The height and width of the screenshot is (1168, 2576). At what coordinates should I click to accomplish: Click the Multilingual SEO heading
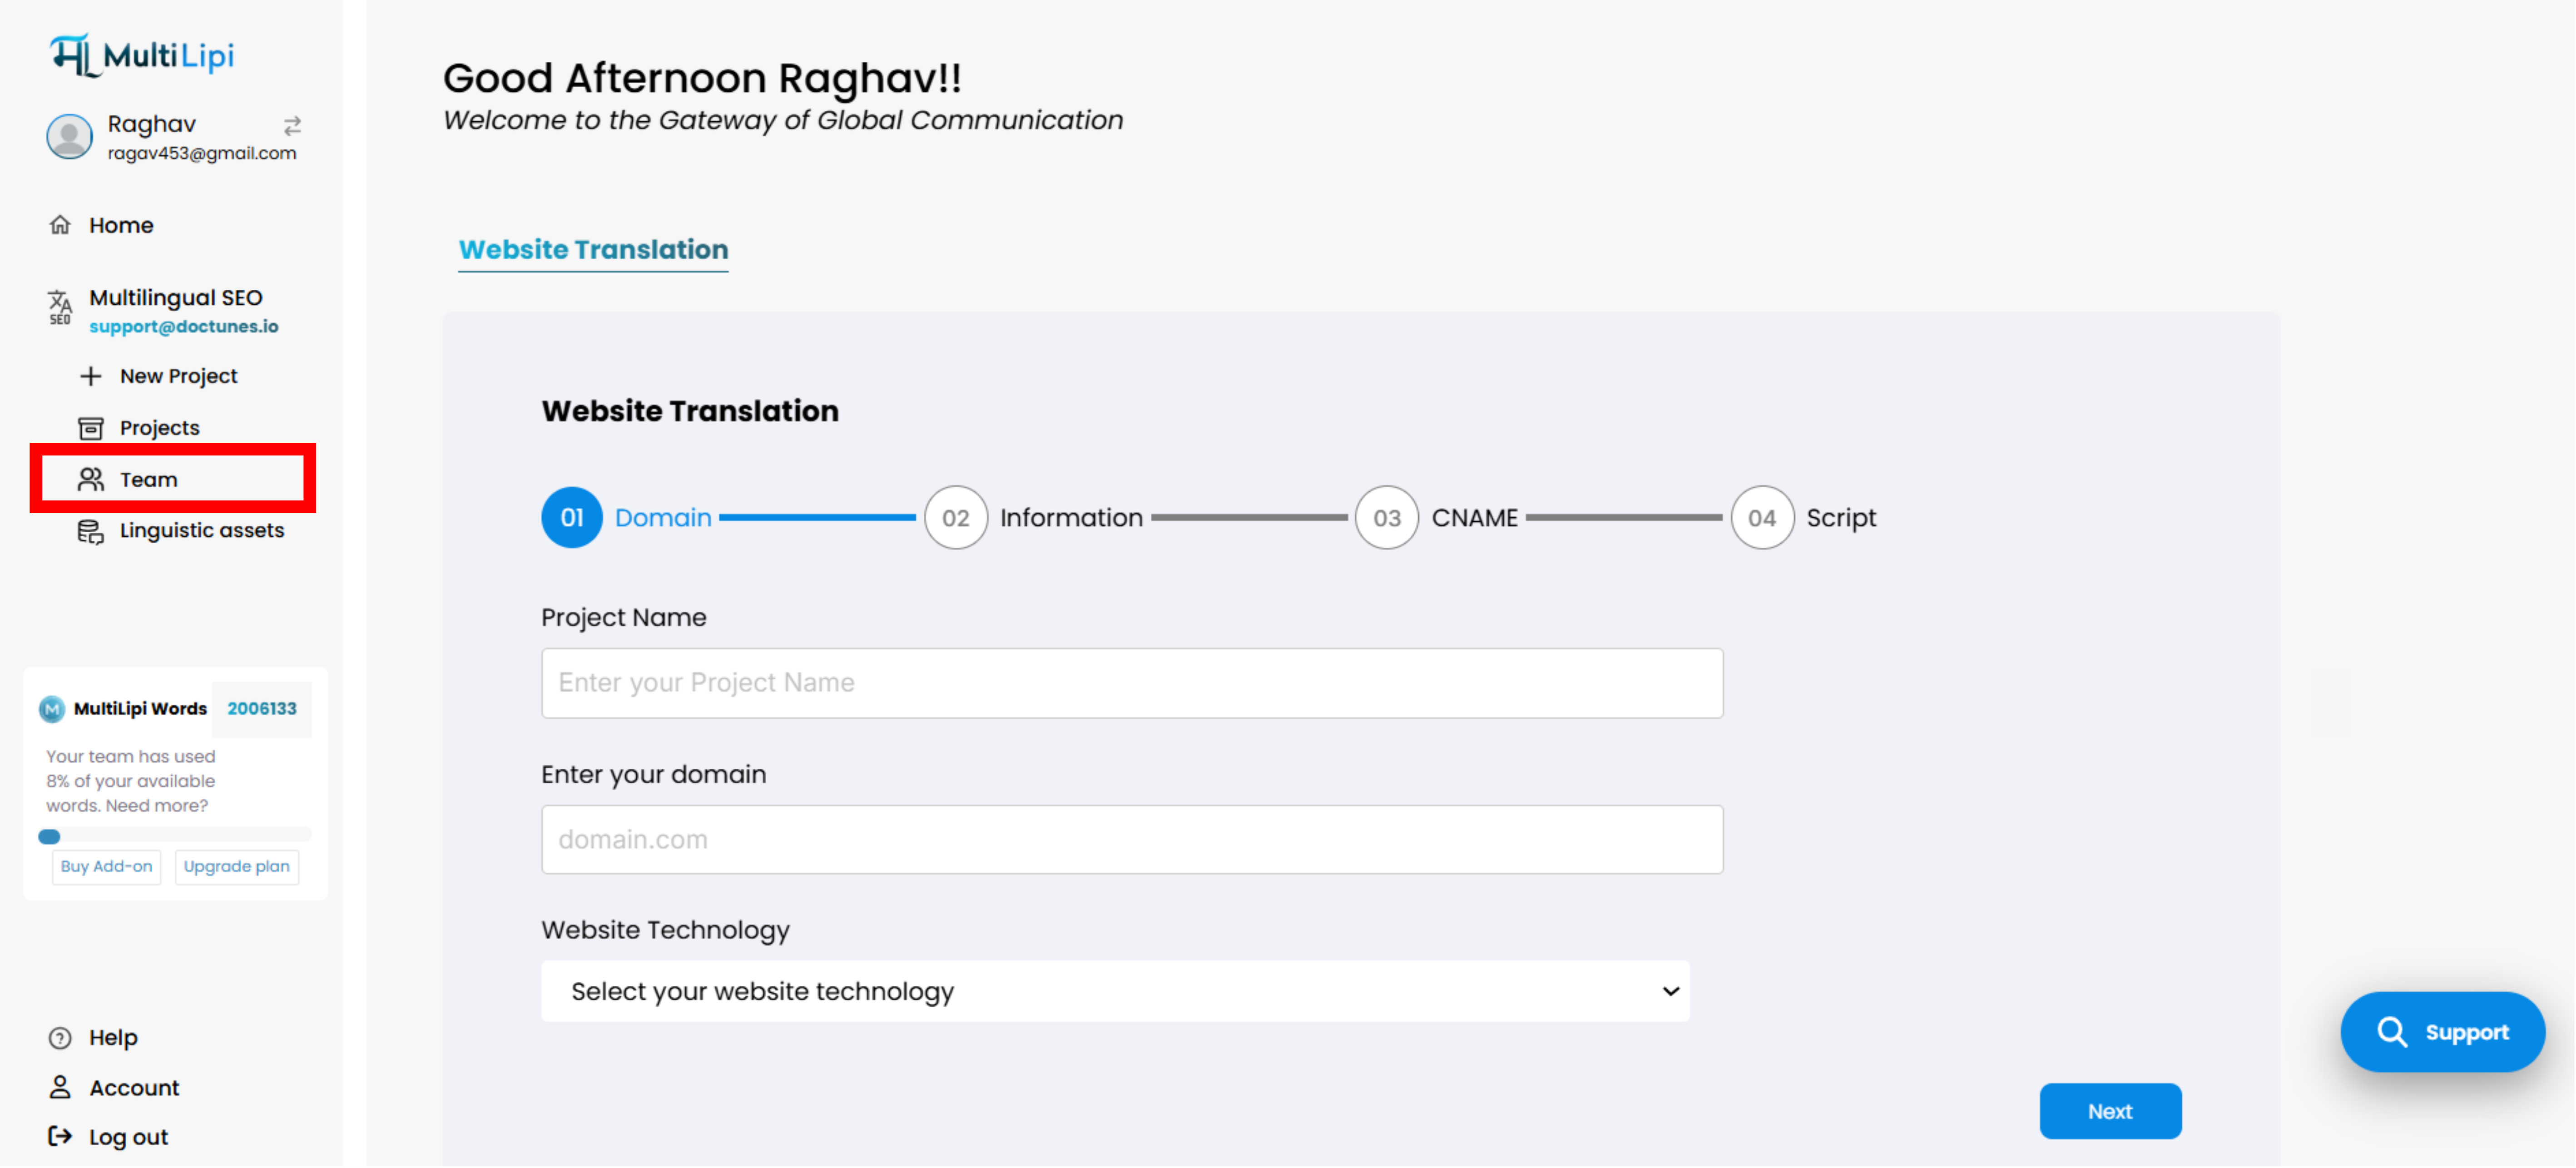click(x=176, y=298)
